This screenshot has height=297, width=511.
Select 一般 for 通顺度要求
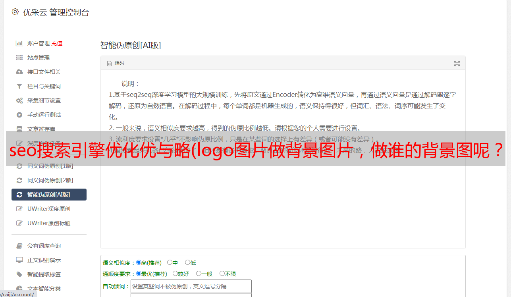199,274
